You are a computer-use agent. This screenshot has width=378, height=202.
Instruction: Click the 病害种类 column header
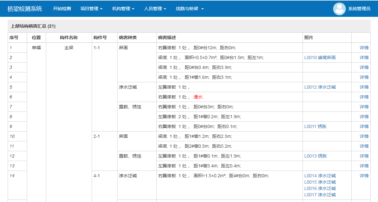(128, 37)
